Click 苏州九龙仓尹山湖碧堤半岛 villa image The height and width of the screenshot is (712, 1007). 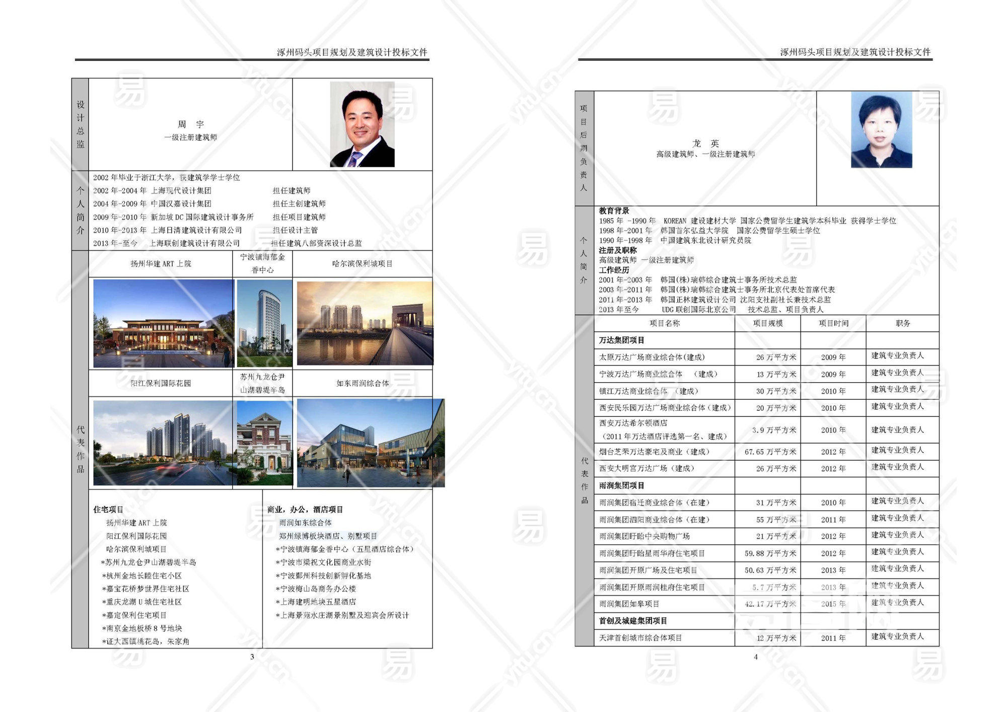264,443
